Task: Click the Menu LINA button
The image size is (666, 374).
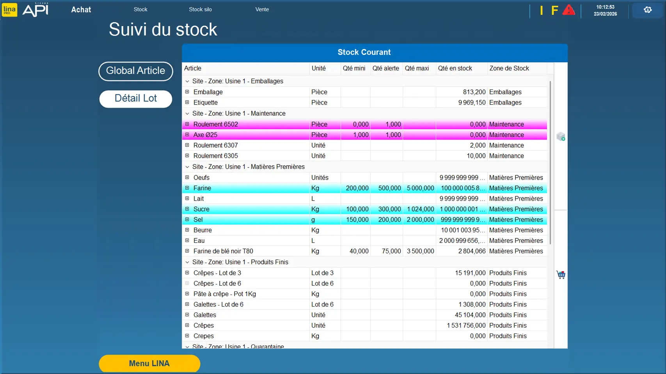Action: point(149,363)
